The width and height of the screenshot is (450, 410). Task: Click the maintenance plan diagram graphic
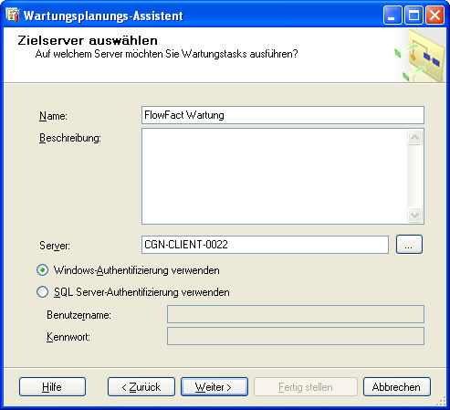(x=420, y=56)
